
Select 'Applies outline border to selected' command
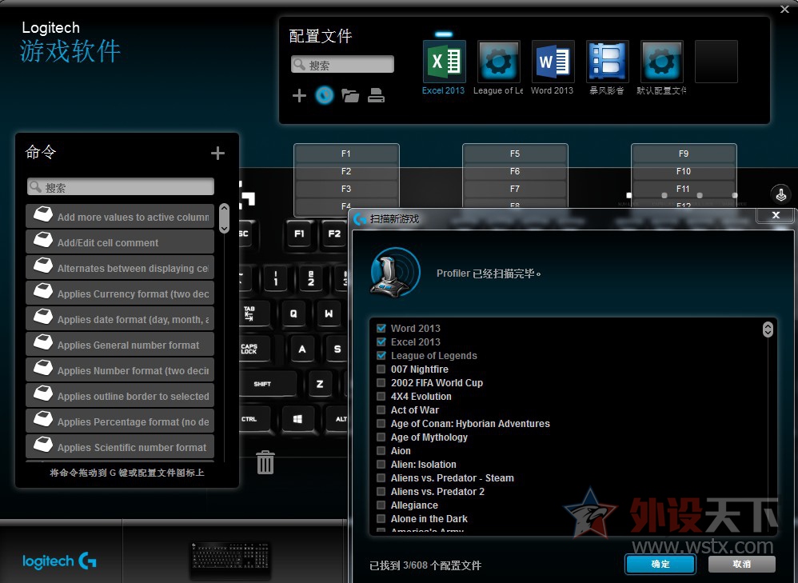click(120, 395)
